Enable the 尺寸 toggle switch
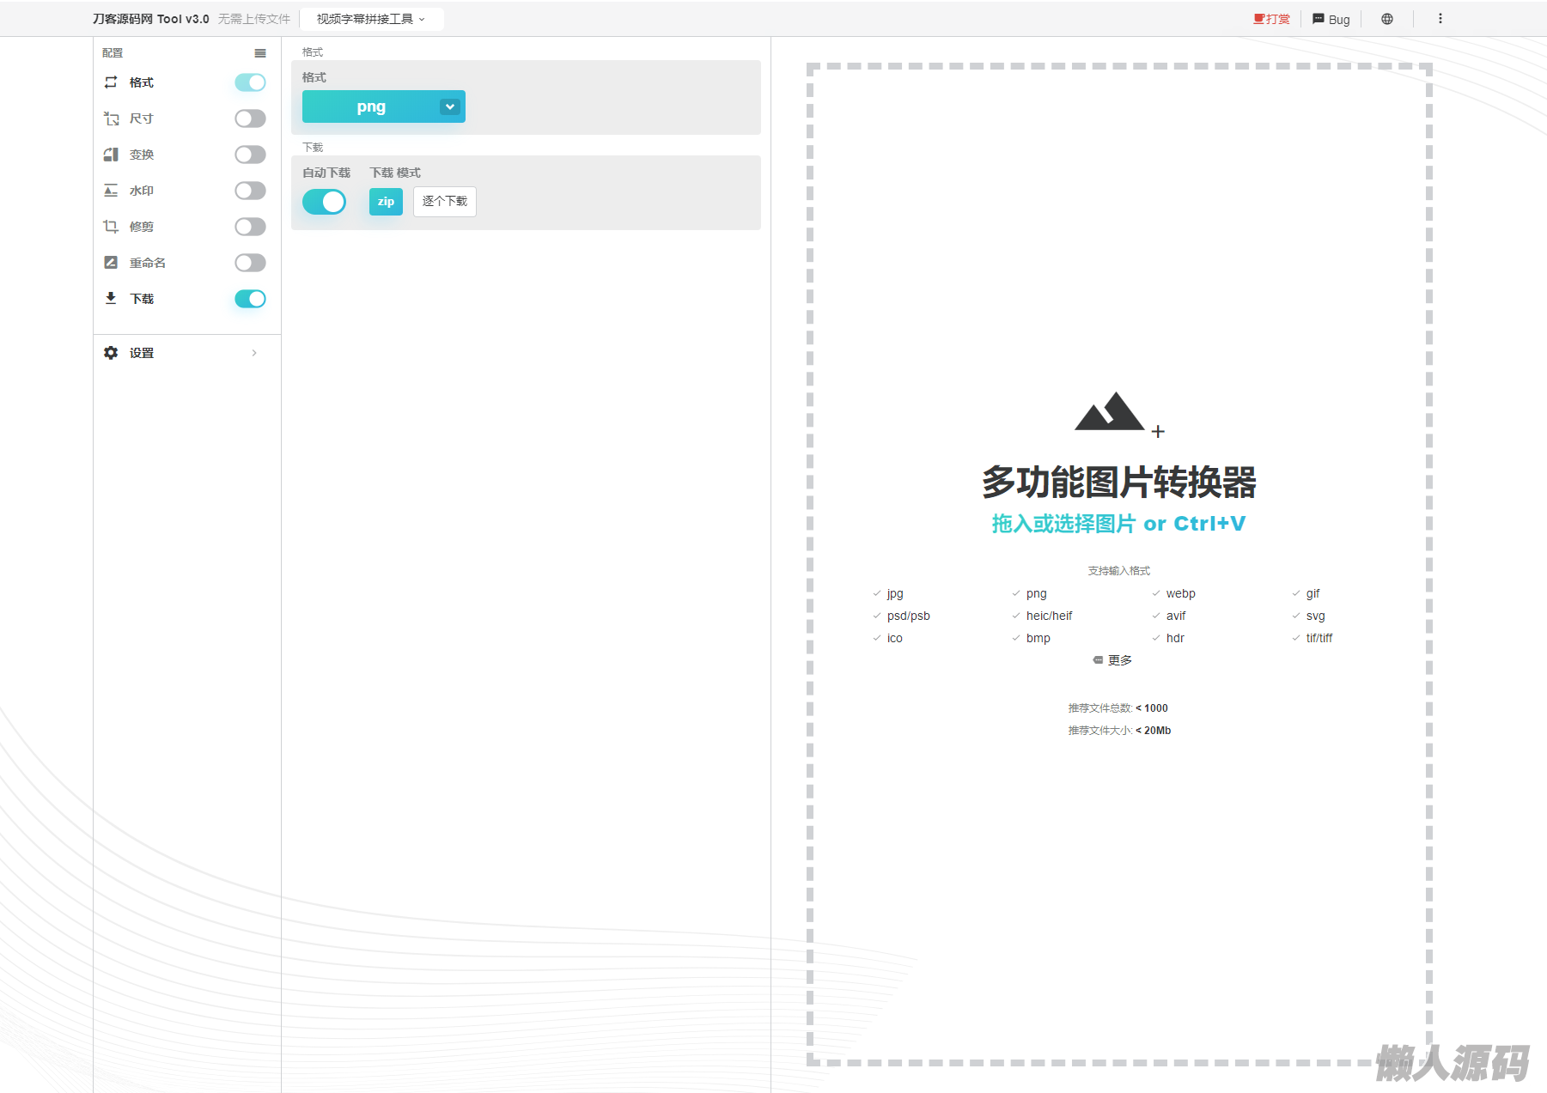 [x=250, y=118]
